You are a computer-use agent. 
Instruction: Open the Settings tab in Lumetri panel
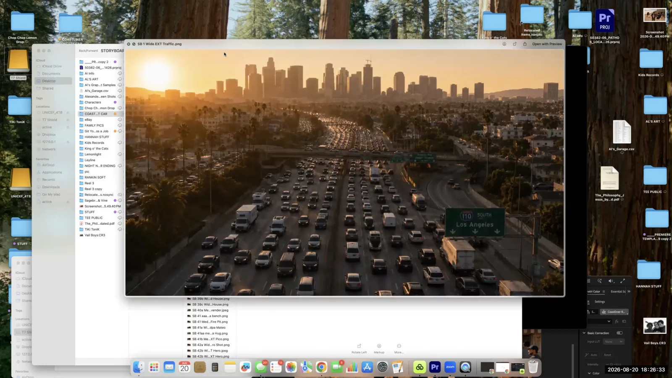tap(600, 302)
